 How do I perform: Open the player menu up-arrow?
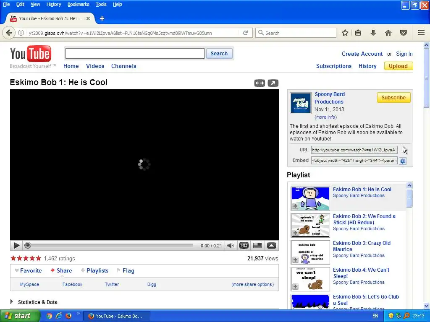pyautogui.click(x=272, y=246)
